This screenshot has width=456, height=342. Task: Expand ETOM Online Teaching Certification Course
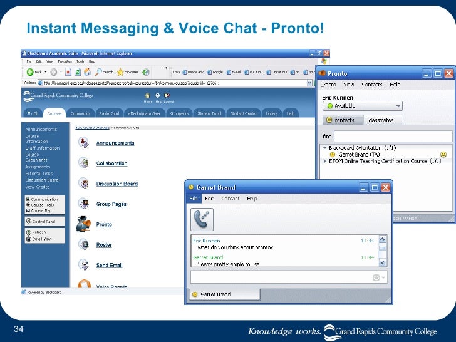point(325,161)
